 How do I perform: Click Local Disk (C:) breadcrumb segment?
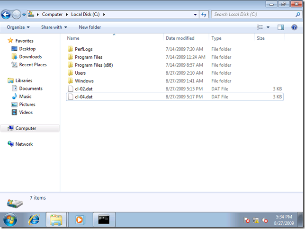[x=85, y=14]
